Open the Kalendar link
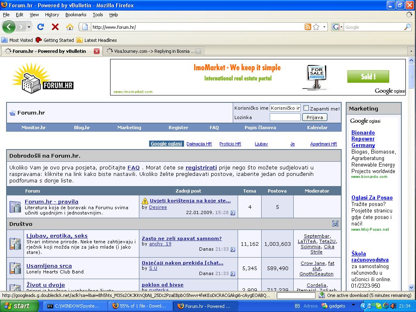The image size is (416, 312). pyautogui.click(x=317, y=128)
